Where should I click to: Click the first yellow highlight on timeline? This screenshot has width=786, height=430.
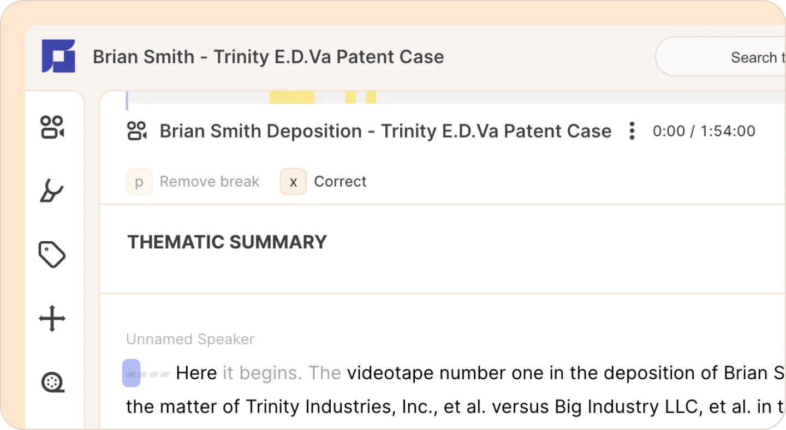pyautogui.click(x=292, y=98)
